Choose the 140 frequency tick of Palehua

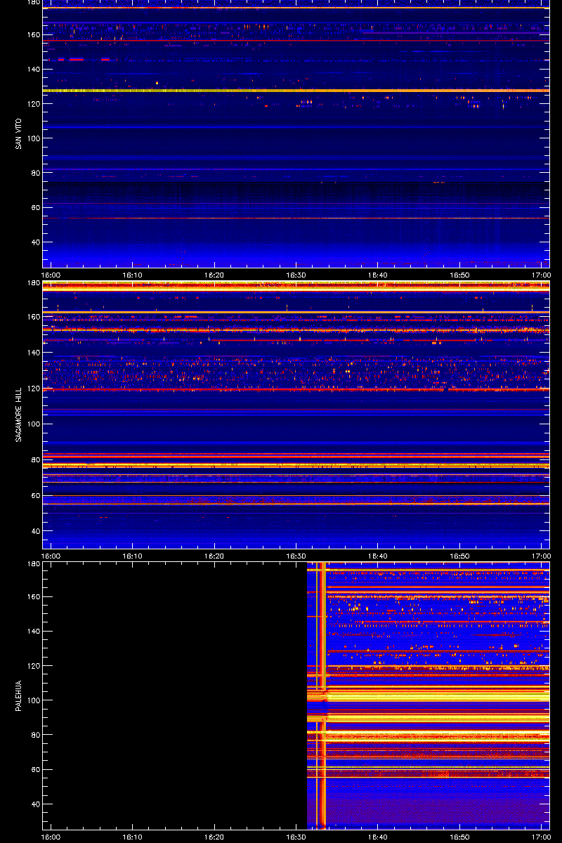(32, 632)
